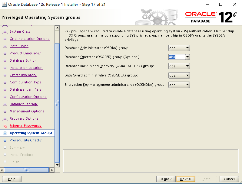Open the Configuration Type step
Screen dimensions: 242x184
[25, 82]
